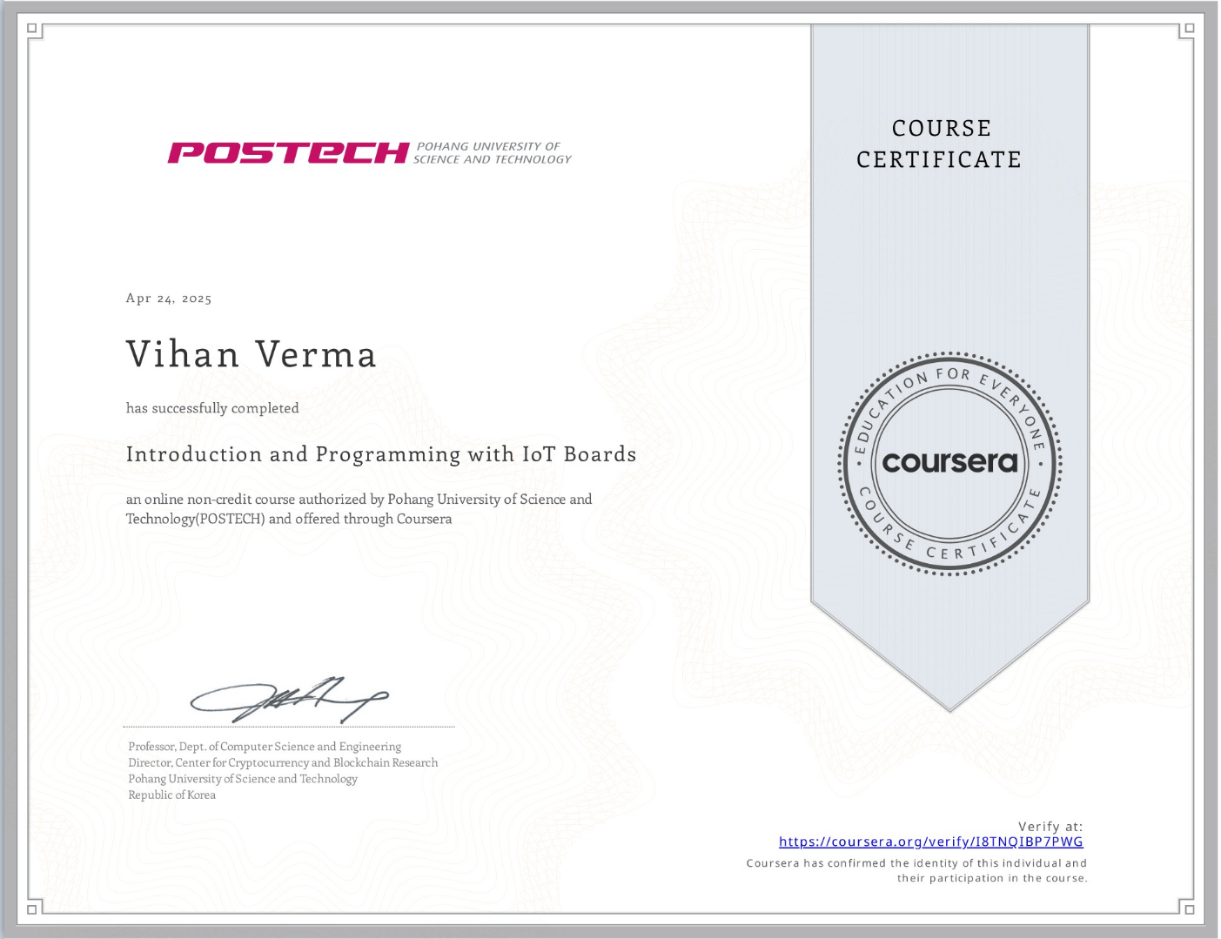This screenshot has height=939, width=1221.
Task: Click the course title about IoT Boards
Action: (381, 454)
